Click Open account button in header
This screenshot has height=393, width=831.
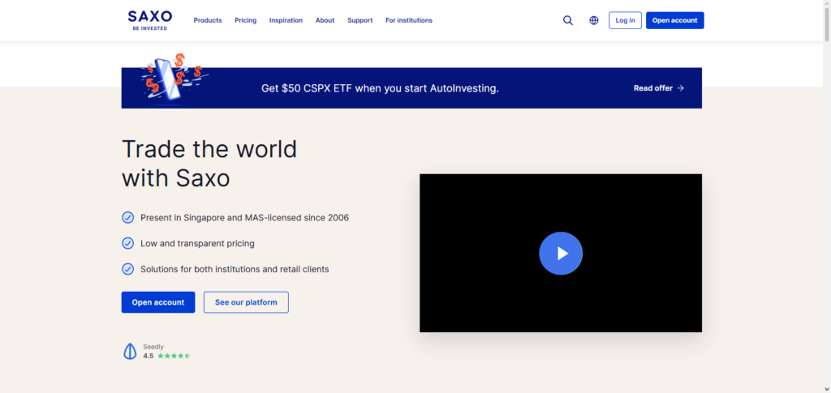click(x=674, y=20)
